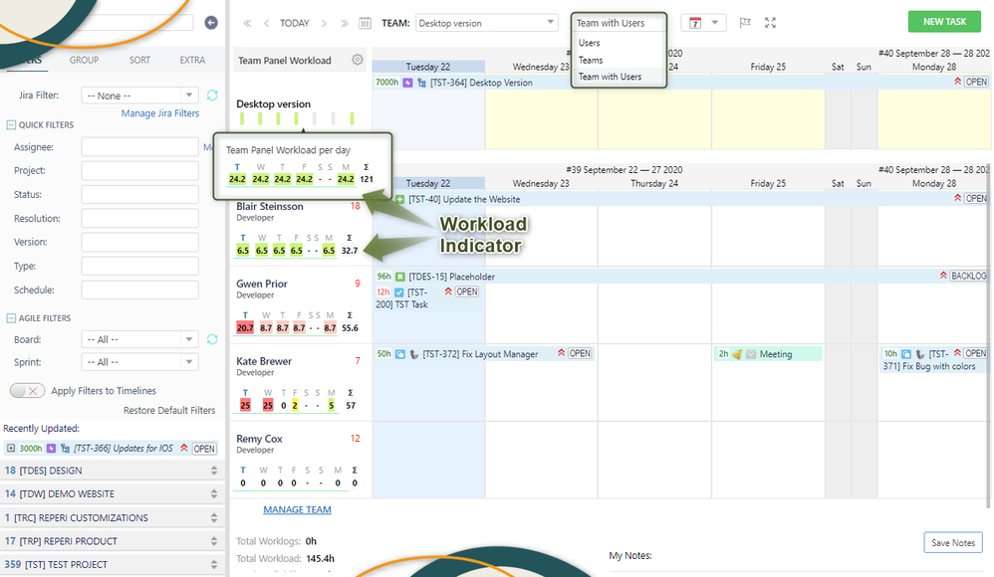Click Gwen Prior's red 20.7 Tuesday workload
The image size is (994, 577).
[x=245, y=328]
